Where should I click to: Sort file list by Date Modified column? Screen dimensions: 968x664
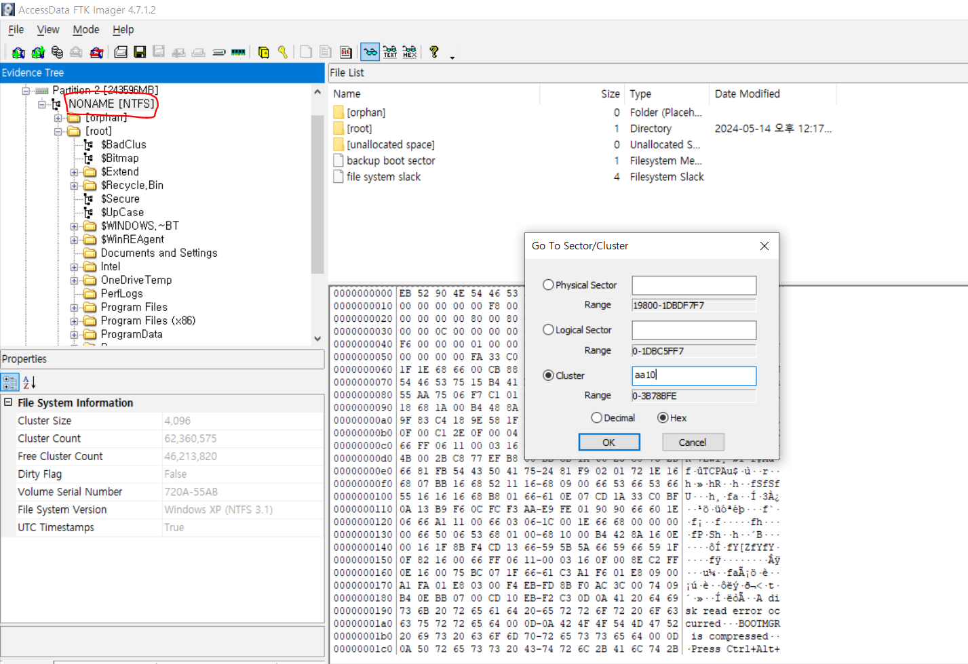point(772,94)
